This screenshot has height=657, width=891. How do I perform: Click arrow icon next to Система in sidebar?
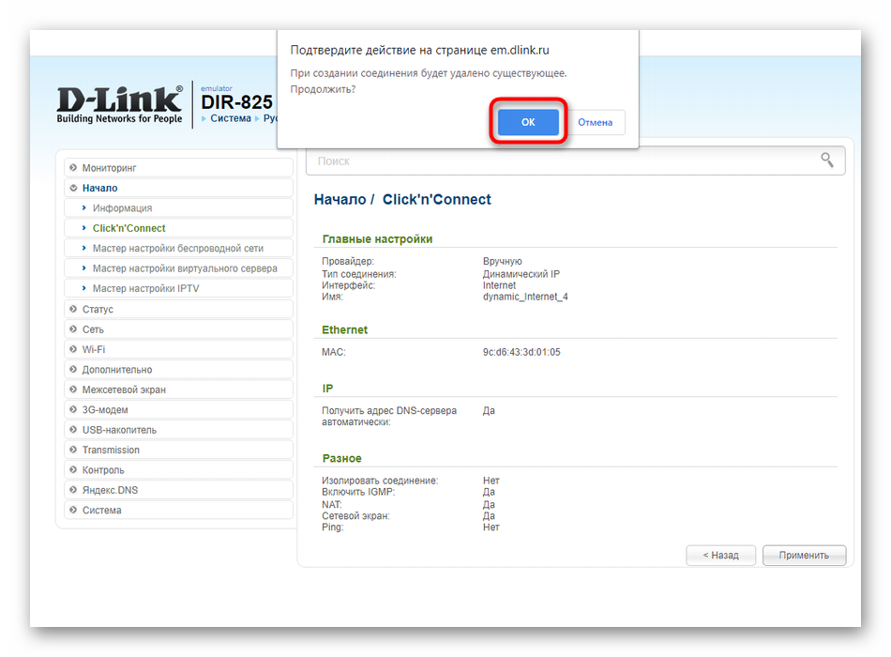tap(73, 511)
